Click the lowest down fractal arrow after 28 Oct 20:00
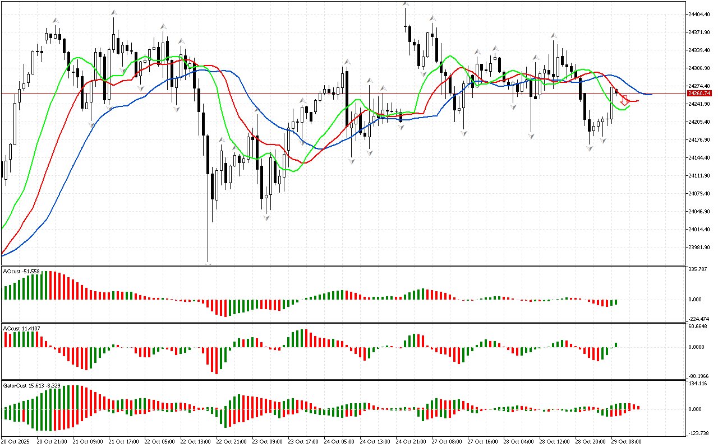 coord(590,148)
